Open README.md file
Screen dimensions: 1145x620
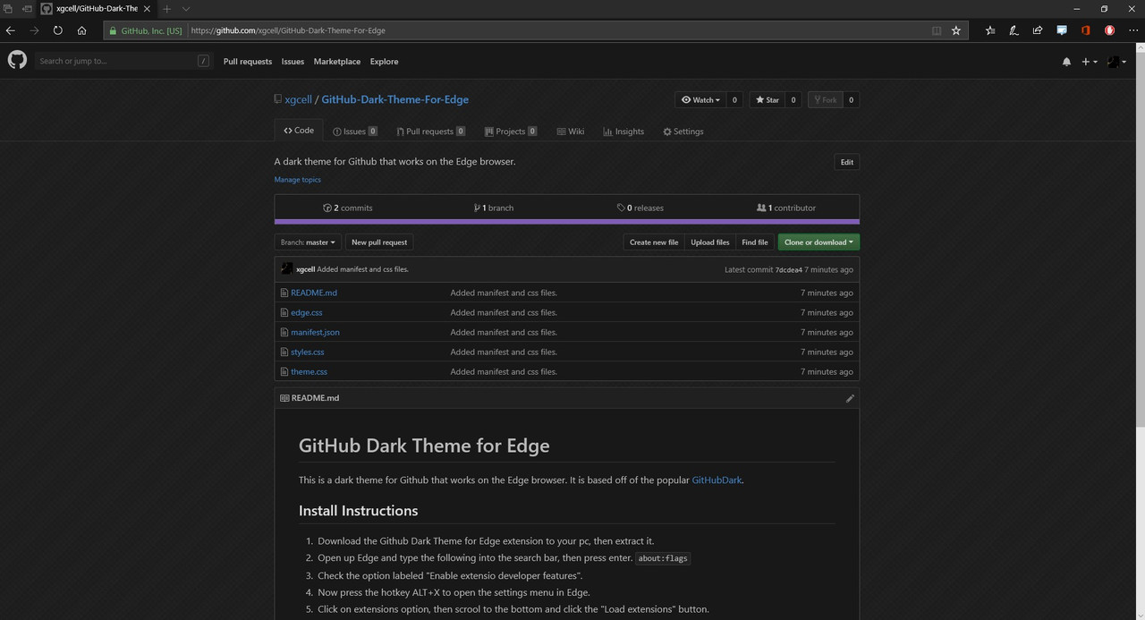point(314,293)
